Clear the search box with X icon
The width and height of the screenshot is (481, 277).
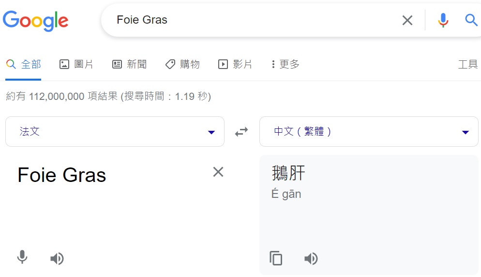tap(407, 20)
